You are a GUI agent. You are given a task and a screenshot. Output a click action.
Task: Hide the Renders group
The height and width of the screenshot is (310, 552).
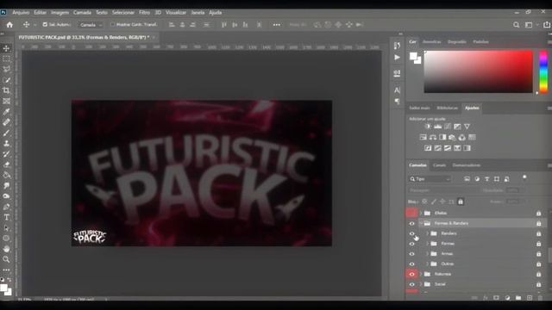tap(411, 233)
